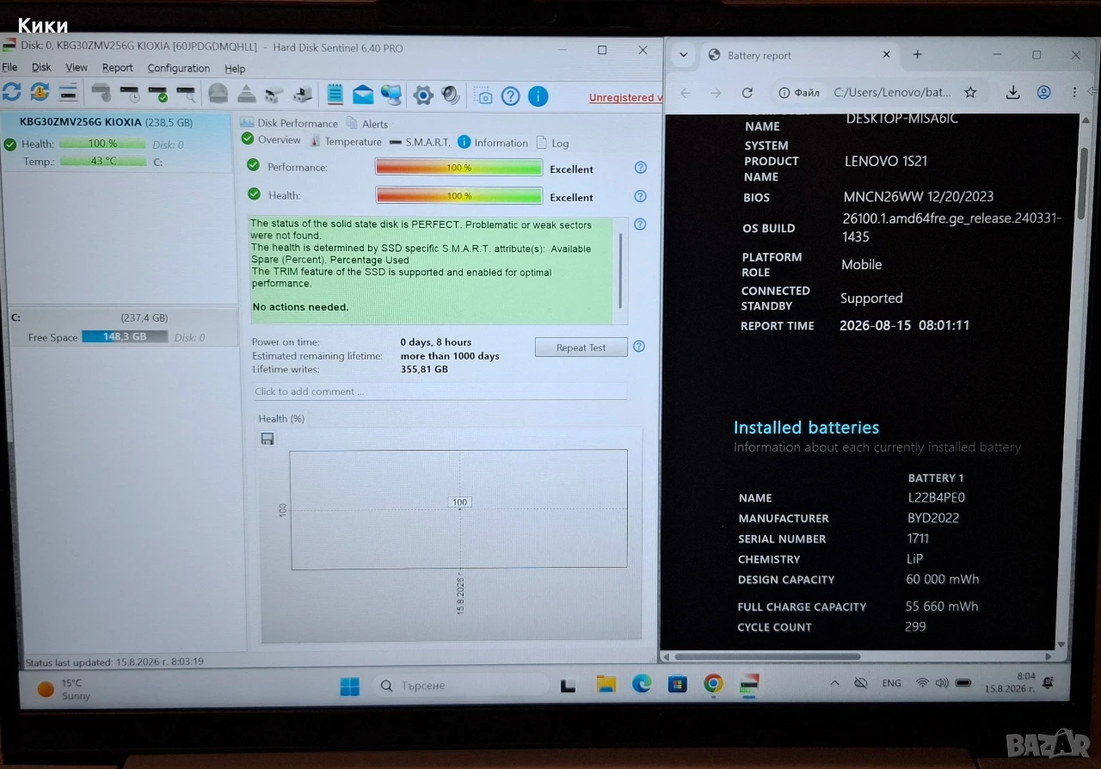This screenshot has width=1101, height=769.
Task: Click the blue info circle toolbar icon
Action: 538,96
